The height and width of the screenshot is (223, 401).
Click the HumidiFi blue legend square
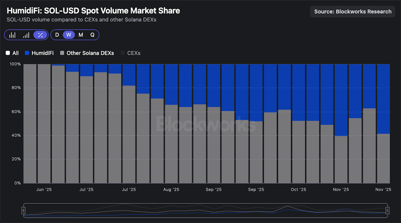tap(27, 53)
